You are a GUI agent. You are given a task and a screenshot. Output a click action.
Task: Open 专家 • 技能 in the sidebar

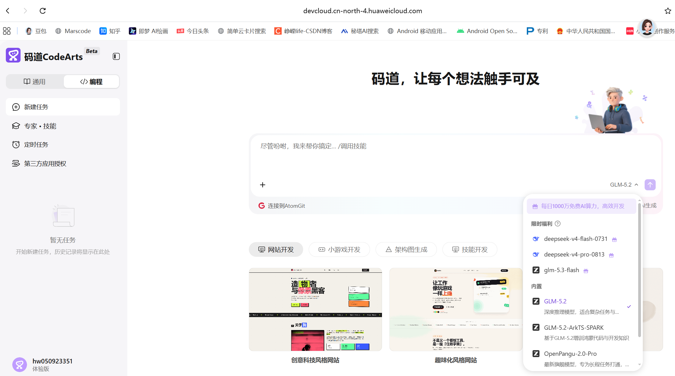click(x=63, y=126)
